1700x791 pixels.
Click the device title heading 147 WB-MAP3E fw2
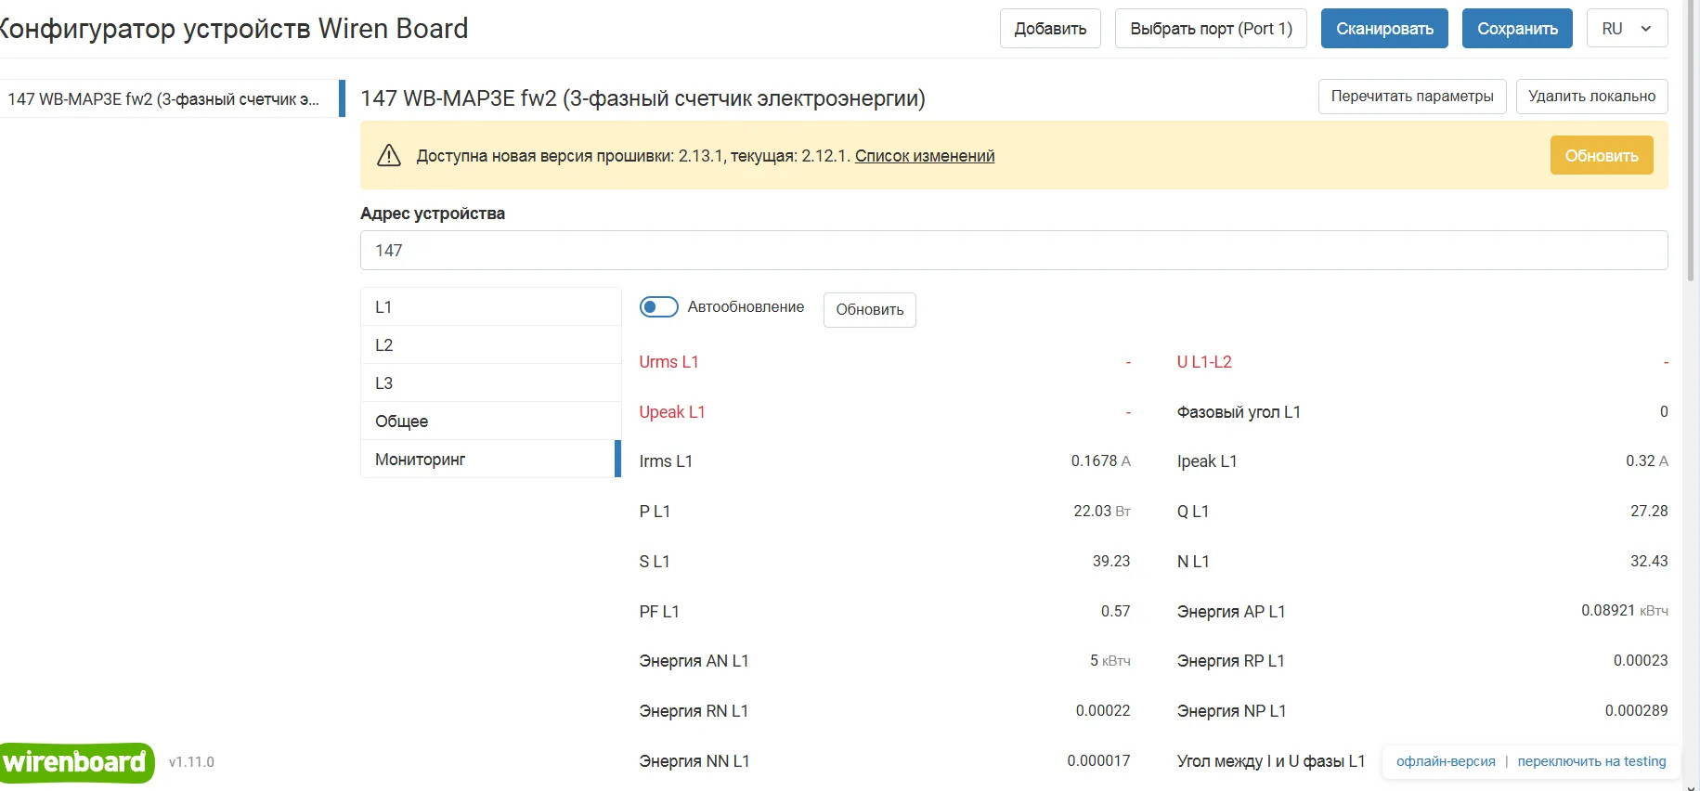coord(642,98)
